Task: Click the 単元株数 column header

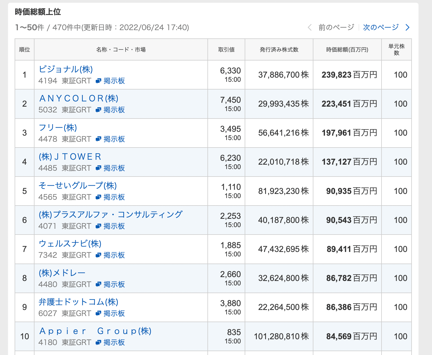Action: 396,49
